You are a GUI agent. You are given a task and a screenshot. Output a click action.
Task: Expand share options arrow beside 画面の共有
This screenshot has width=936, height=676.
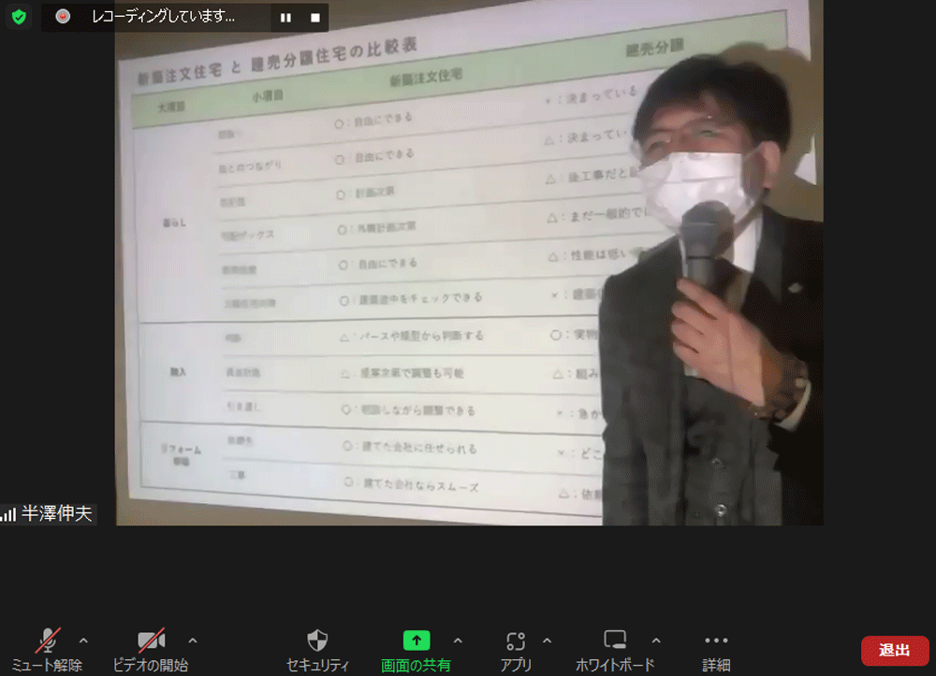tap(458, 640)
